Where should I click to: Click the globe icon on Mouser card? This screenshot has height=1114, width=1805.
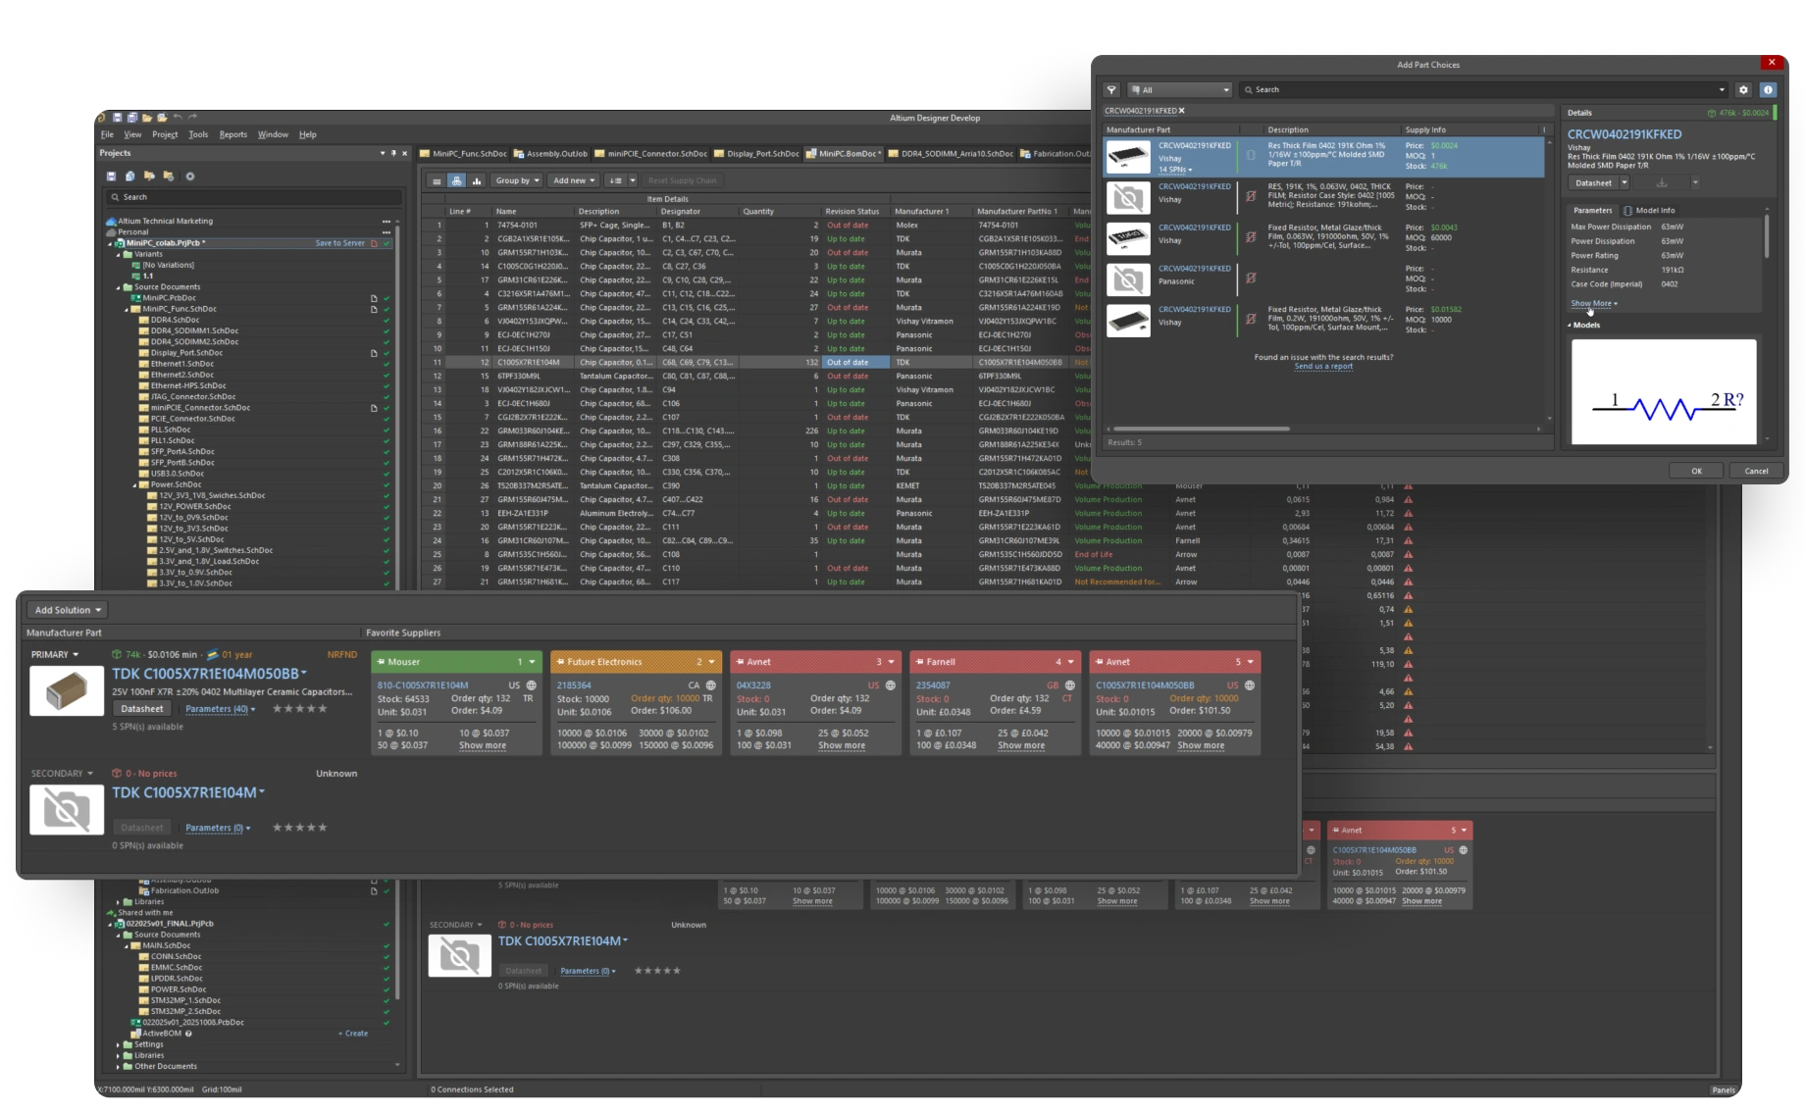(x=532, y=685)
